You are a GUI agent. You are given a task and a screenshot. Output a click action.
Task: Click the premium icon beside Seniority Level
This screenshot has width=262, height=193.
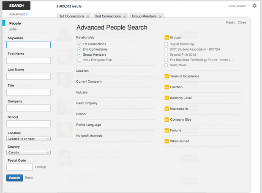click(x=166, y=98)
